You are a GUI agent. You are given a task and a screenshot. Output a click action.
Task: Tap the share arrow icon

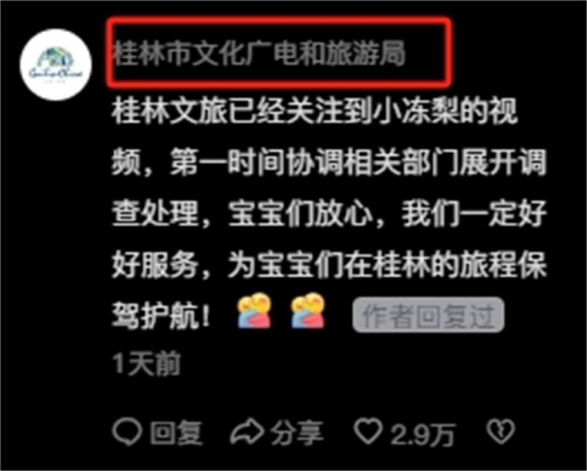click(247, 432)
